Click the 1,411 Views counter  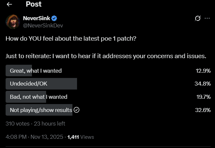(x=81, y=137)
